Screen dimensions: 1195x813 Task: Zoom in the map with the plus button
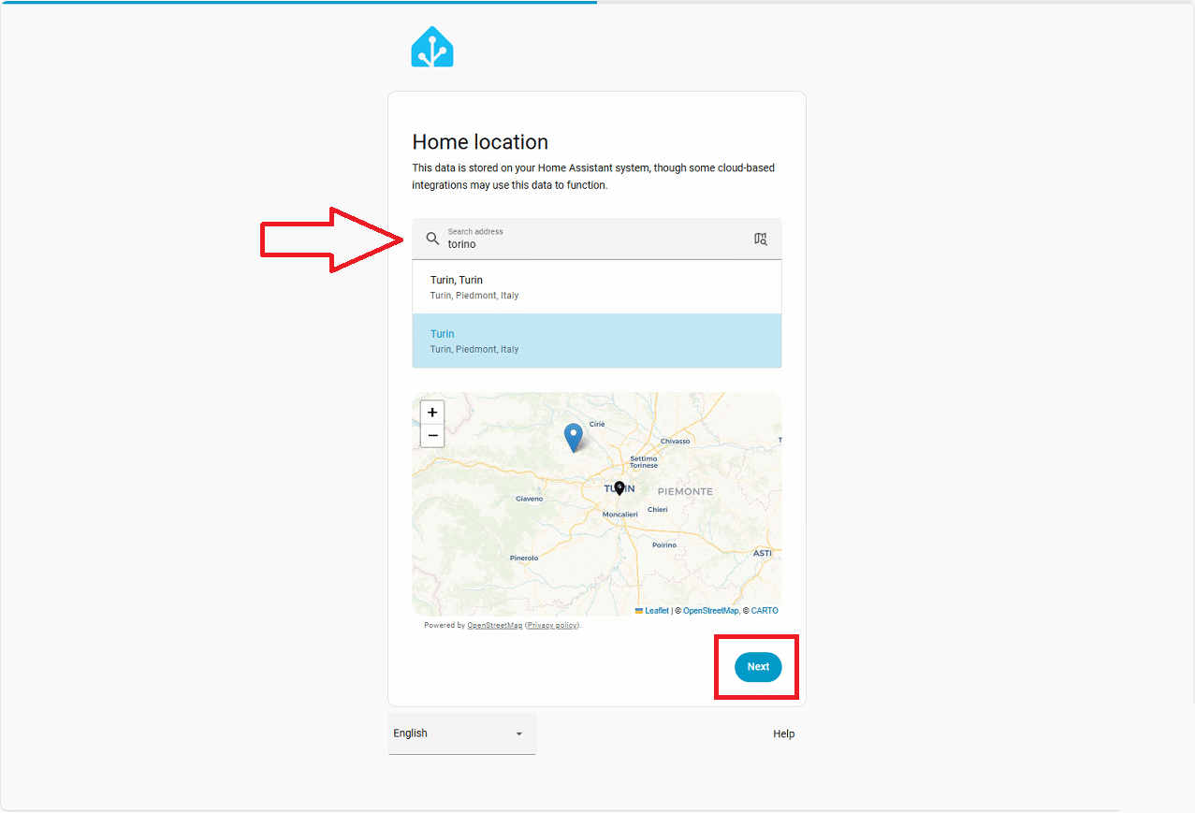[x=432, y=413]
